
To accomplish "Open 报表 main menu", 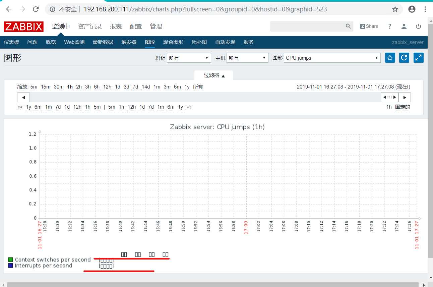I will (x=116, y=26).
